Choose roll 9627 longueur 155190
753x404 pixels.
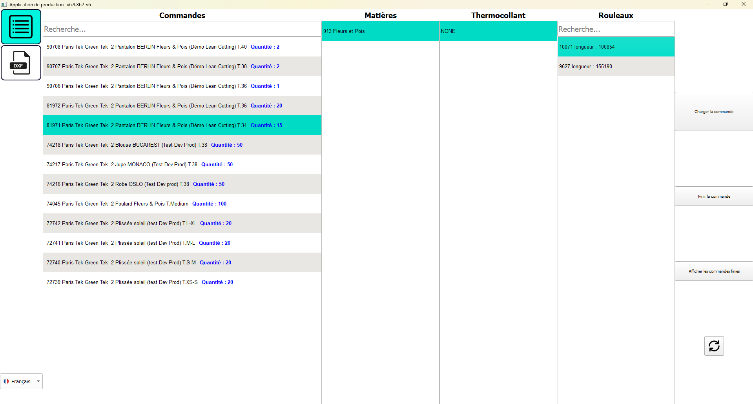[x=615, y=67]
